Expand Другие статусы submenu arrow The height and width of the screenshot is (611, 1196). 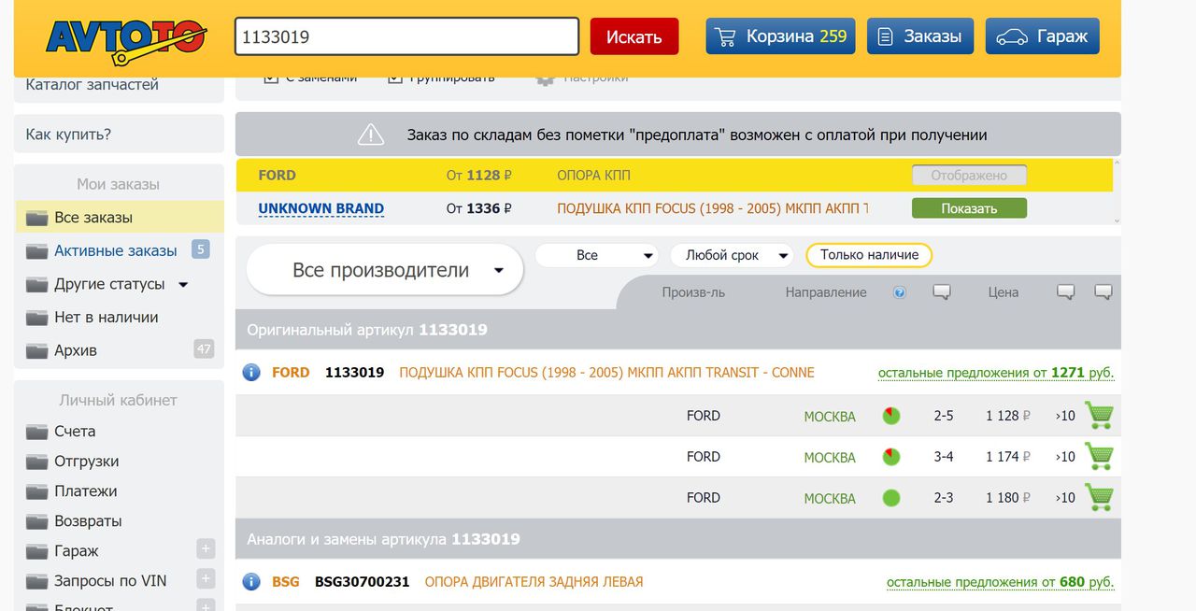183,285
